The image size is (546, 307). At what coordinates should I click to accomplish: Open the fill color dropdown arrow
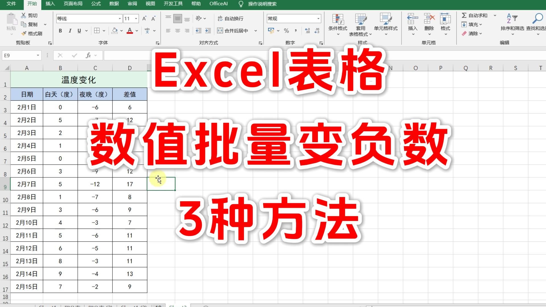121,31
